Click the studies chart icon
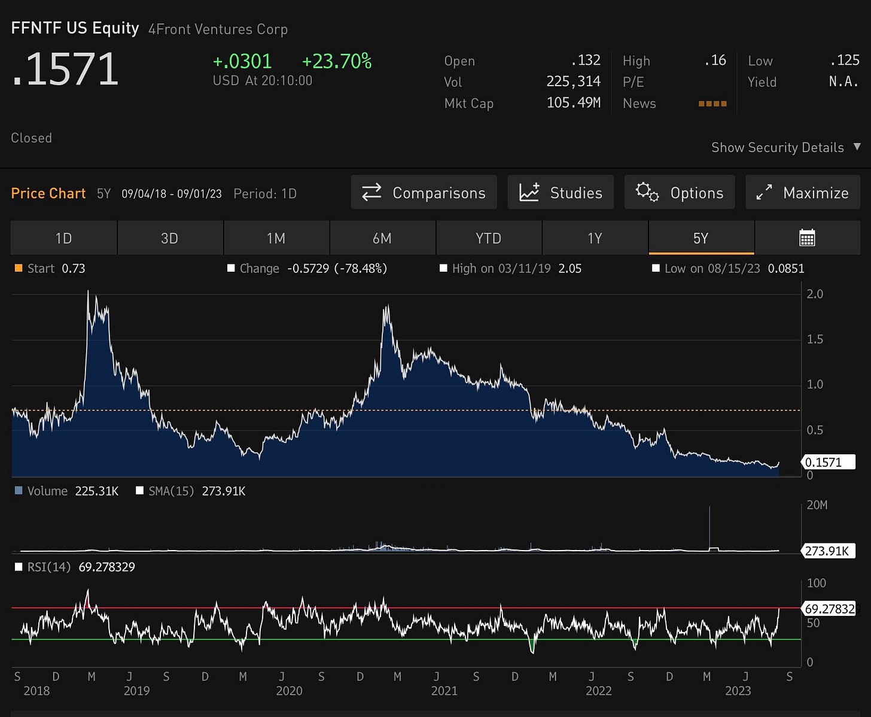871x717 pixels. coord(529,192)
